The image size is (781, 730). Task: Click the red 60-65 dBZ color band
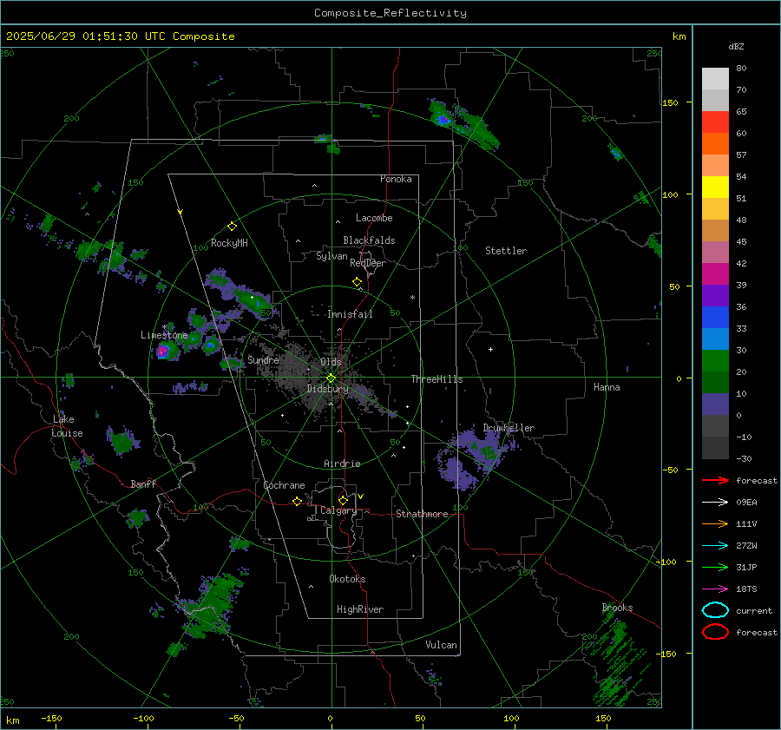pos(715,122)
